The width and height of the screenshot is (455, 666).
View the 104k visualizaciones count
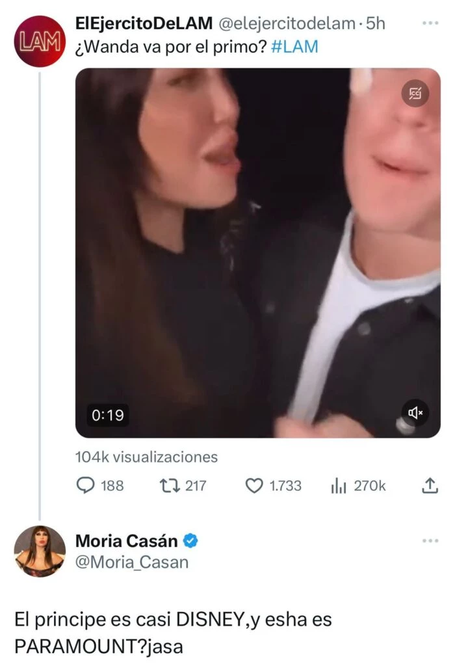click(146, 457)
